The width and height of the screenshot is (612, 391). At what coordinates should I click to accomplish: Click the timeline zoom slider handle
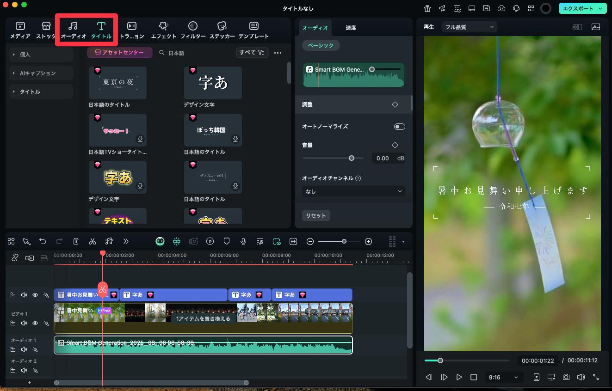344,241
